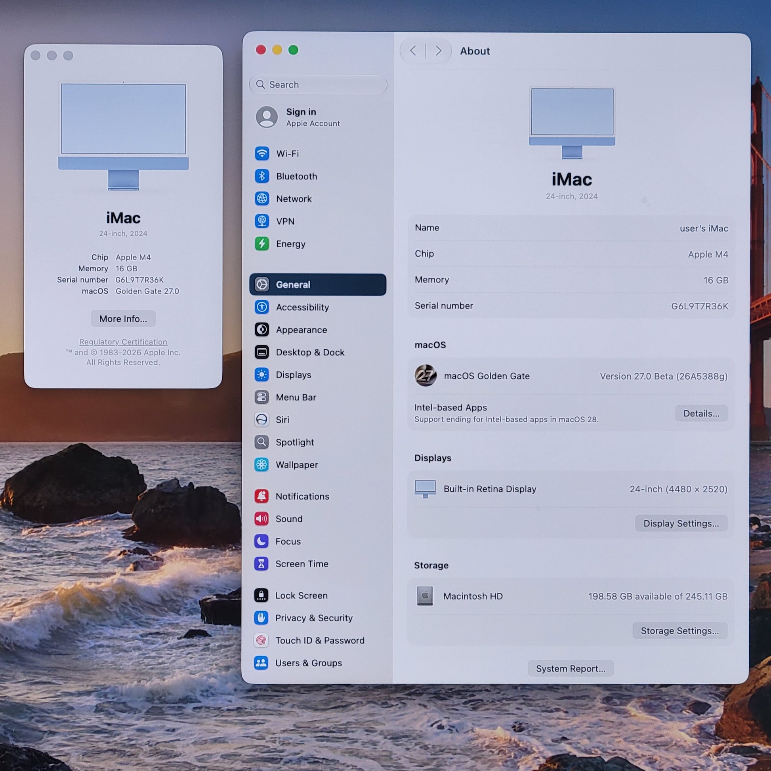Select the Wallpaper flower icon
This screenshot has width=771, height=771.
click(262, 464)
